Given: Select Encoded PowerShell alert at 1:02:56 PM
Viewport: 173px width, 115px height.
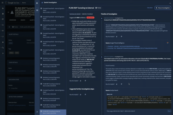Looking at the screenshot, I should click(53, 44).
